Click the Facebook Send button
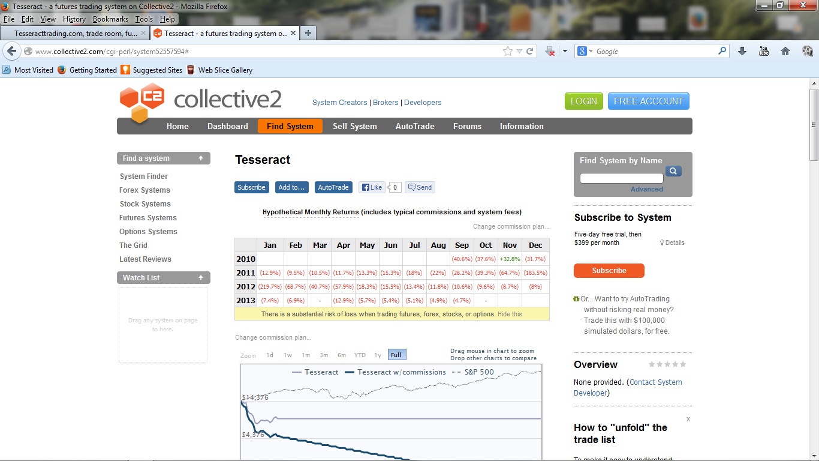819x461 pixels. (x=420, y=187)
